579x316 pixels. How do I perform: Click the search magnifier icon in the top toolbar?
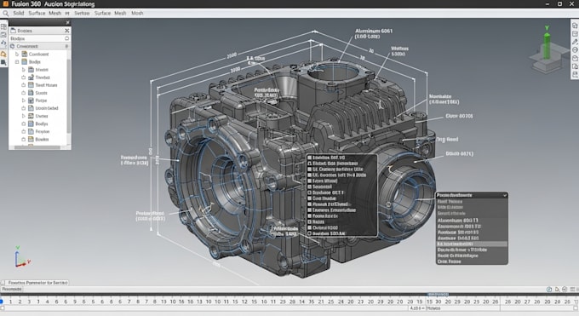click(x=6, y=14)
